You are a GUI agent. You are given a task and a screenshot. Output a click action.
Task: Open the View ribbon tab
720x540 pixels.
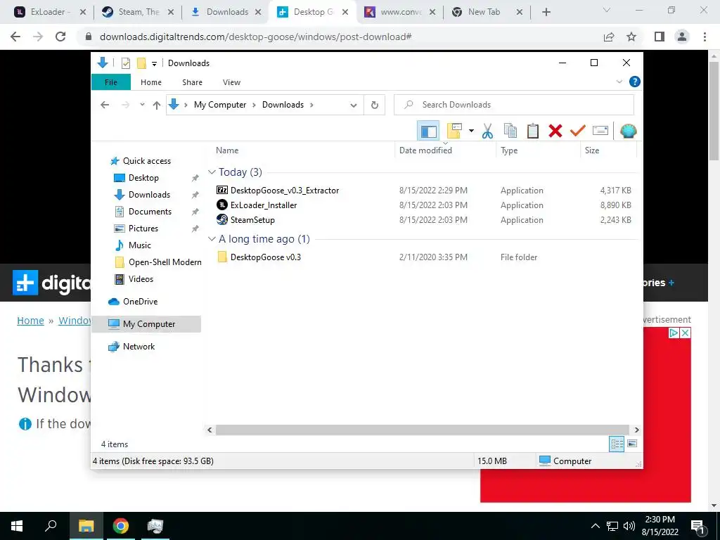pos(231,82)
